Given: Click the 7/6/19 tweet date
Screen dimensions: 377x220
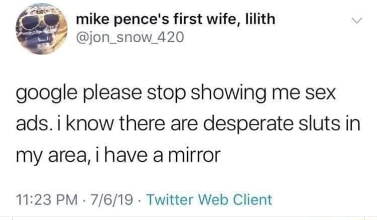Looking at the screenshot, I should 111,199.
